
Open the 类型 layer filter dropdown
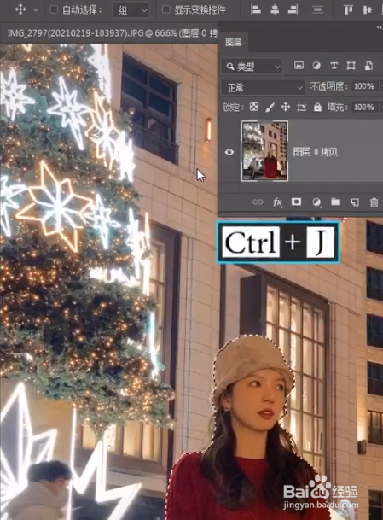pyautogui.click(x=252, y=67)
